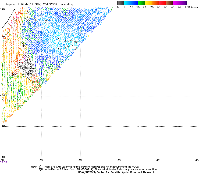199x174 pixels.
Task: Click the longitude label '36'
Action: pyautogui.click(x=80, y=160)
